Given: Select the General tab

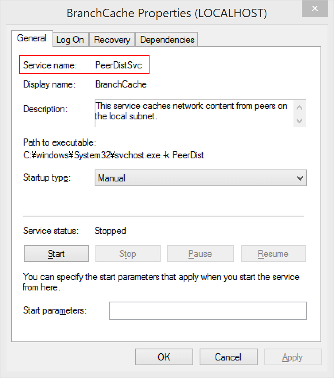Looking at the screenshot, I should (x=32, y=39).
